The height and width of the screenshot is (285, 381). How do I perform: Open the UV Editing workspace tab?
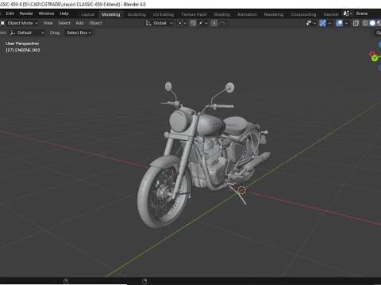[164, 14]
